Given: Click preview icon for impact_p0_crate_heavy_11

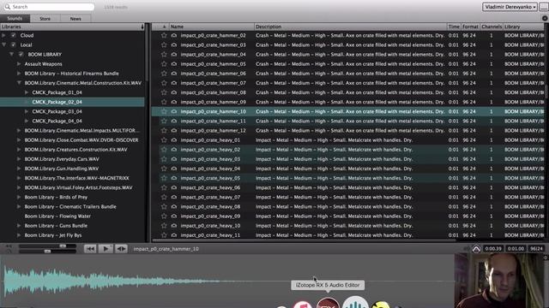Looking at the screenshot, I should tap(174, 235).
